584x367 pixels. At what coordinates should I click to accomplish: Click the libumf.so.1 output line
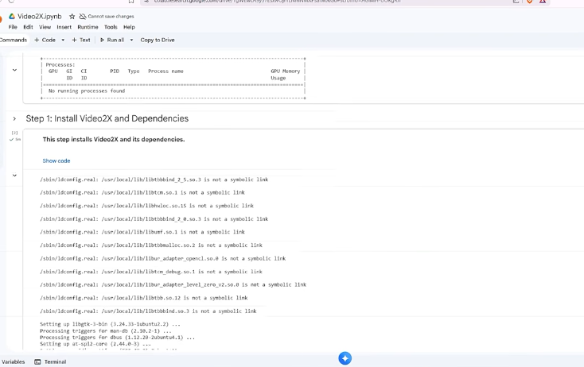[142, 232]
